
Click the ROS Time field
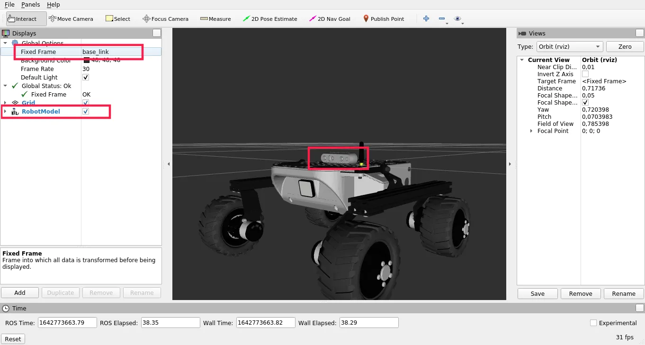[67, 323]
